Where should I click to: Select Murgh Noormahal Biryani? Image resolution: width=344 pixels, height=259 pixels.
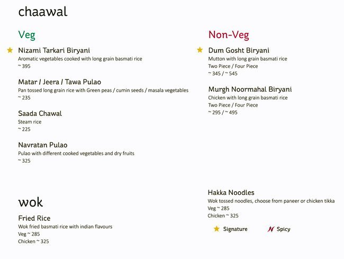[x=250, y=90]
